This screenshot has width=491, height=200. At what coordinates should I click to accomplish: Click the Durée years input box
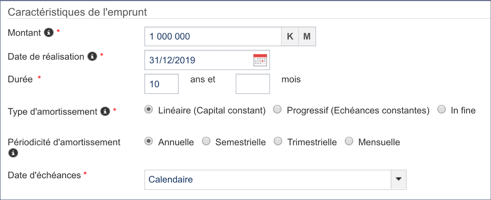(x=161, y=84)
